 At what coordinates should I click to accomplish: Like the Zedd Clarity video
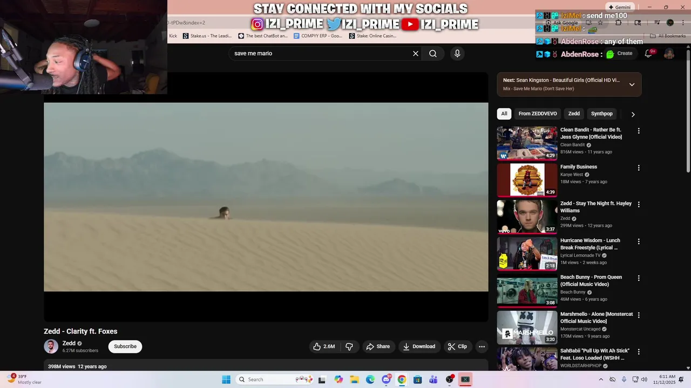[324, 347]
